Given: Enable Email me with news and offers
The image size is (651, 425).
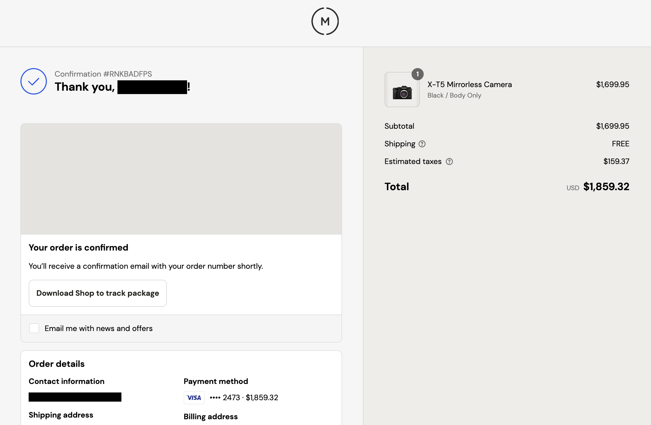Looking at the screenshot, I should click(34, 328).
